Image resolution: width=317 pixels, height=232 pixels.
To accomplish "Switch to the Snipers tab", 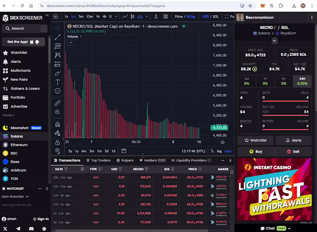I will click(125, 160).
